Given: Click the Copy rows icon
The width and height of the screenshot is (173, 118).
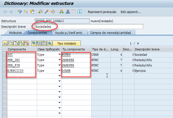Looking at the screenshot, I should click(10, 43).
